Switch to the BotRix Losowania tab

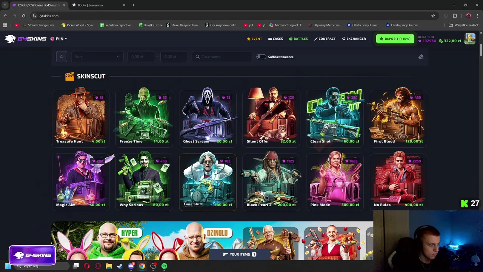[99, 5]
